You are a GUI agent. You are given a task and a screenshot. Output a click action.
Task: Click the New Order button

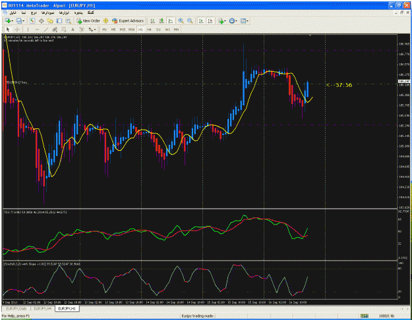click(x=88, y=20)
